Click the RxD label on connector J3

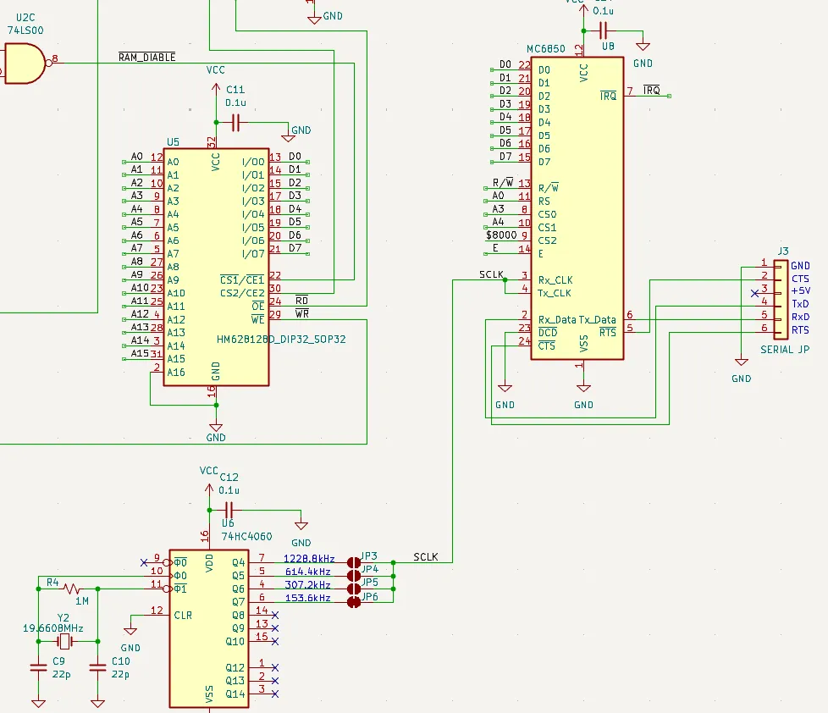pyautogui.click(x=800, y=317)
